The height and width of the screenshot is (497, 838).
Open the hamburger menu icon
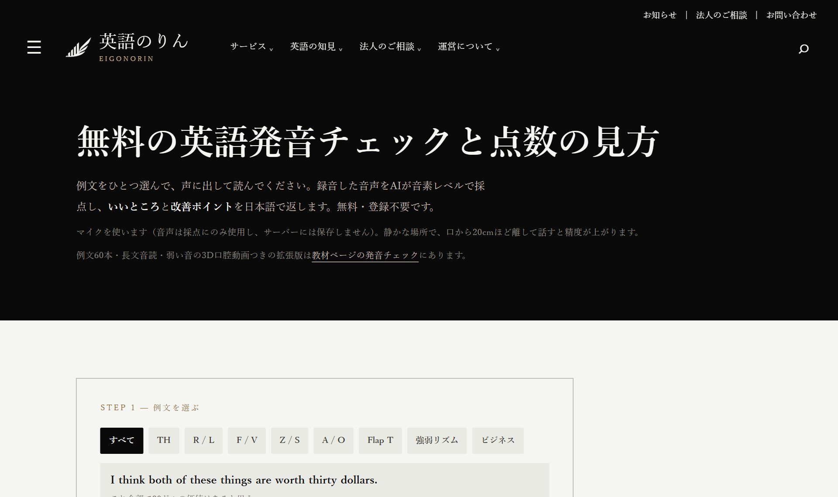[34, 47]
